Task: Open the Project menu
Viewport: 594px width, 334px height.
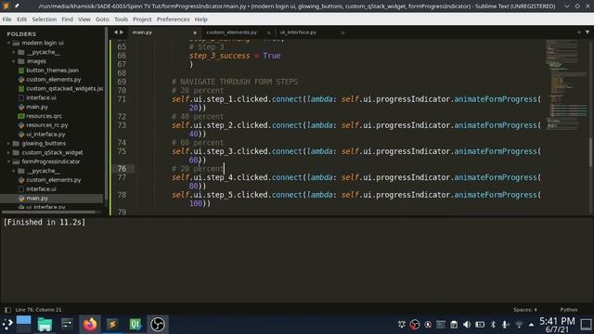Action: pos(142,19)
